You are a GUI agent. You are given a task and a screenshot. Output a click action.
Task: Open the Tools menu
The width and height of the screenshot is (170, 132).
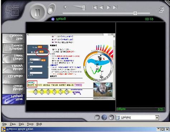(30, 124)
